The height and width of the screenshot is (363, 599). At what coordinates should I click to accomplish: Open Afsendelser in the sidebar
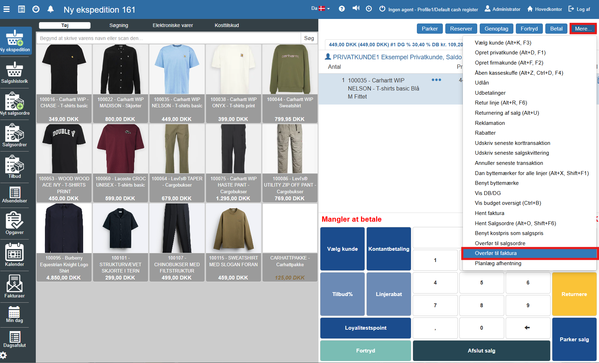14,195
